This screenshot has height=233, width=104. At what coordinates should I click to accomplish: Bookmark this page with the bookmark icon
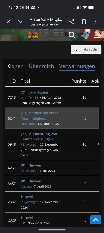click(84, 22)
